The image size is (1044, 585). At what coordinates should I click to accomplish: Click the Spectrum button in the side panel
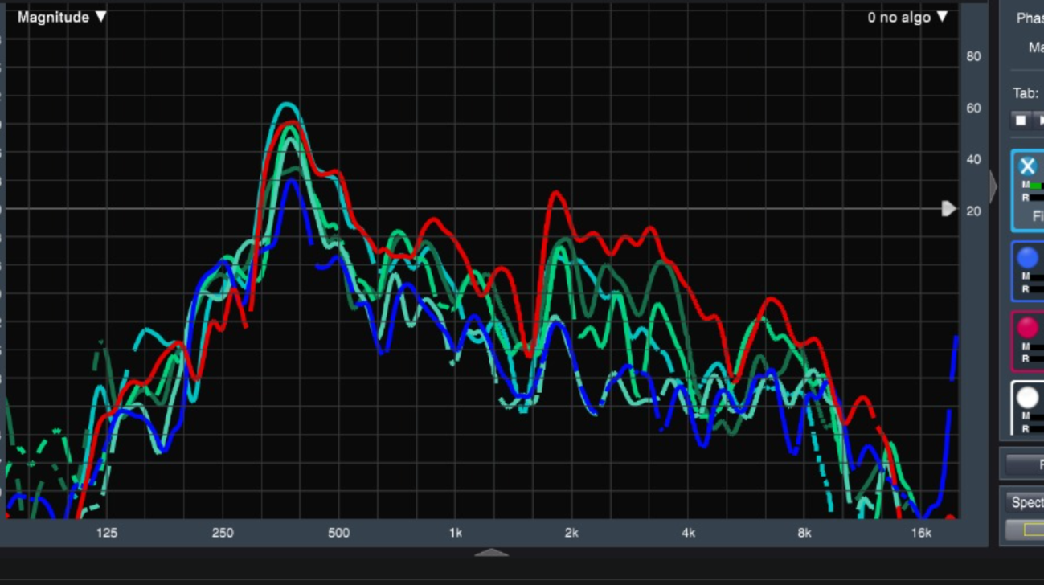(1027, 502)
